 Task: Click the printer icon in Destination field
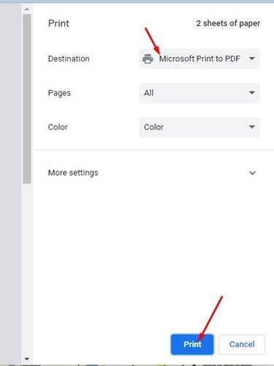click(x=148, y=59)
